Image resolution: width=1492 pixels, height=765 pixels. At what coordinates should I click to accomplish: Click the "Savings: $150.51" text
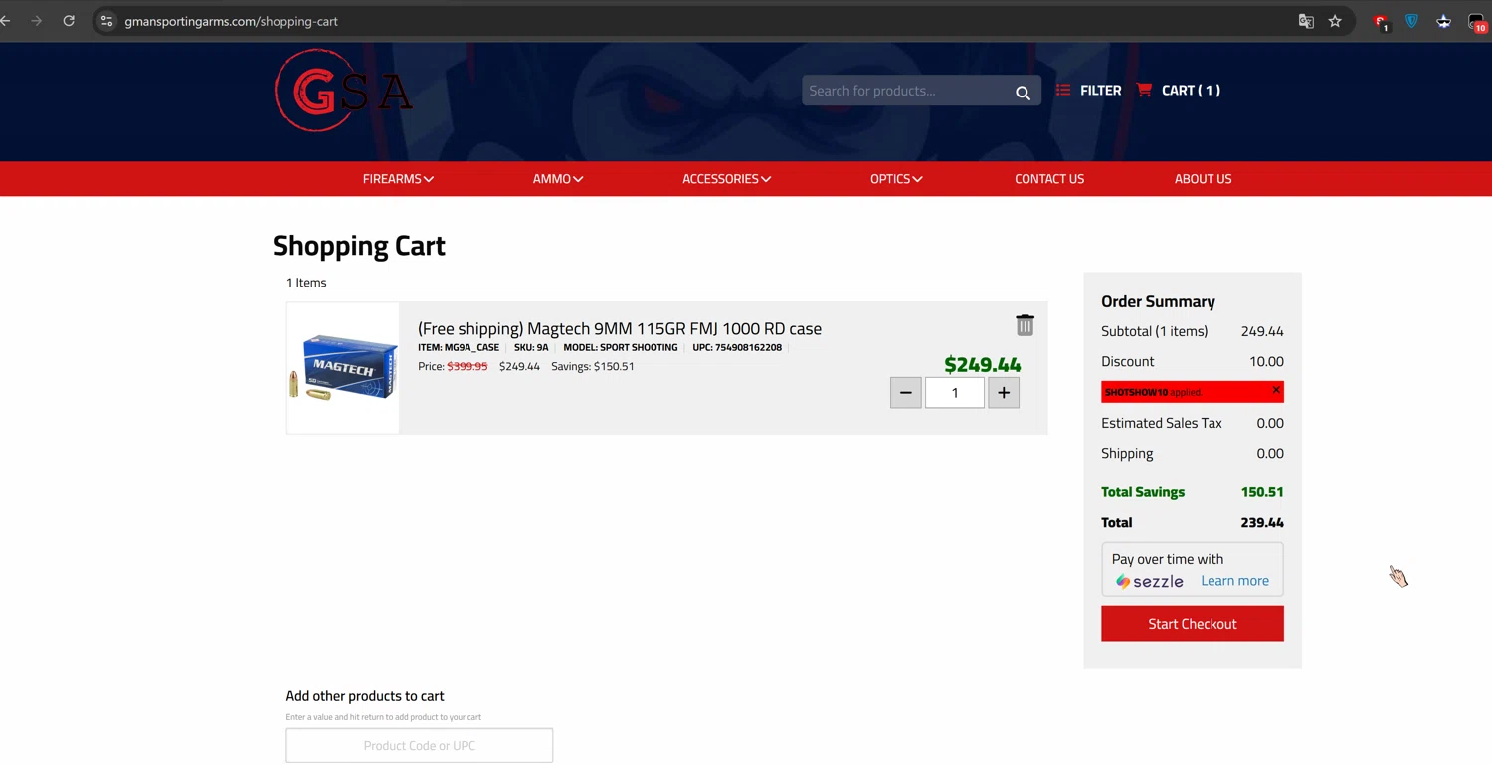tap(593, 366)
